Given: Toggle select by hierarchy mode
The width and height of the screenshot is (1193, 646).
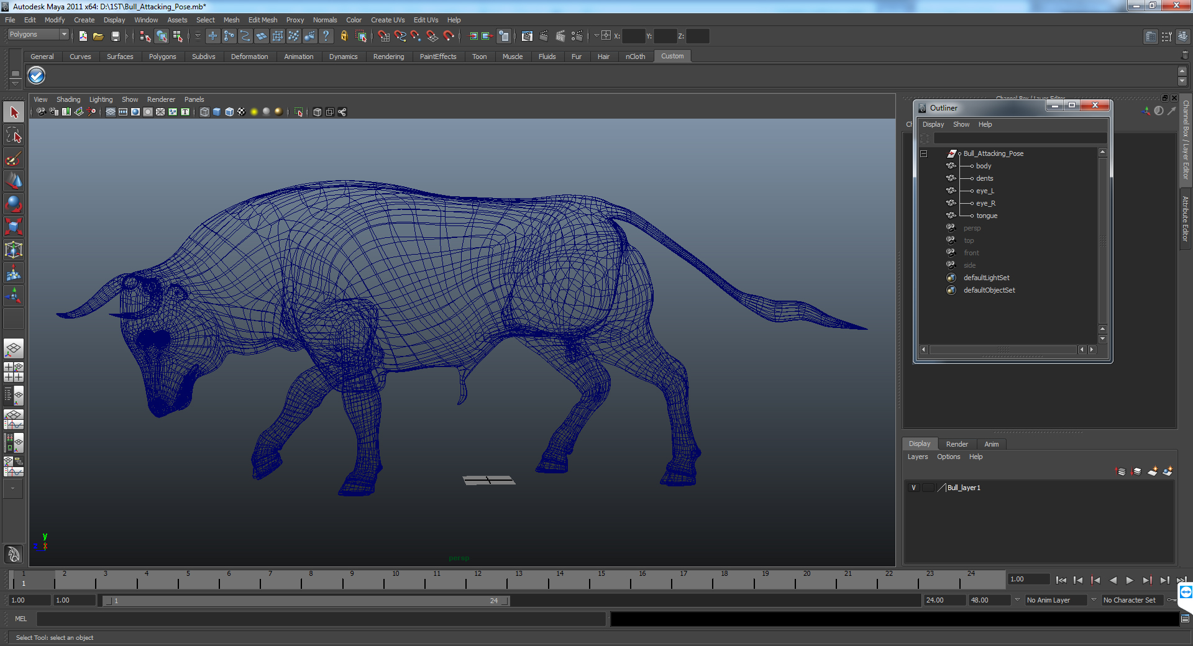Looking at the screenshot, I should [x=145, y=37].
